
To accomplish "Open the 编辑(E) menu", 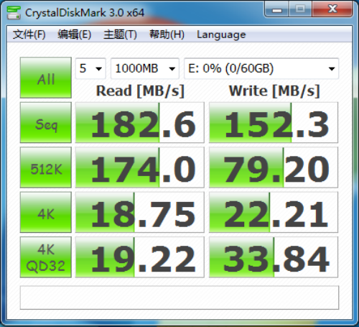I will pyautogui.click(x=75, y=34).
